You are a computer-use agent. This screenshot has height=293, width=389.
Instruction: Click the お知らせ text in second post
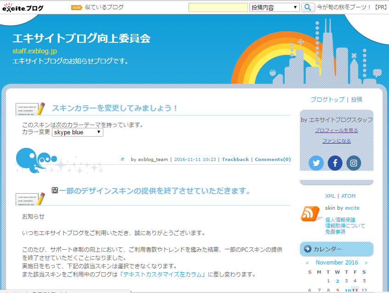click(x=33, y=217)
